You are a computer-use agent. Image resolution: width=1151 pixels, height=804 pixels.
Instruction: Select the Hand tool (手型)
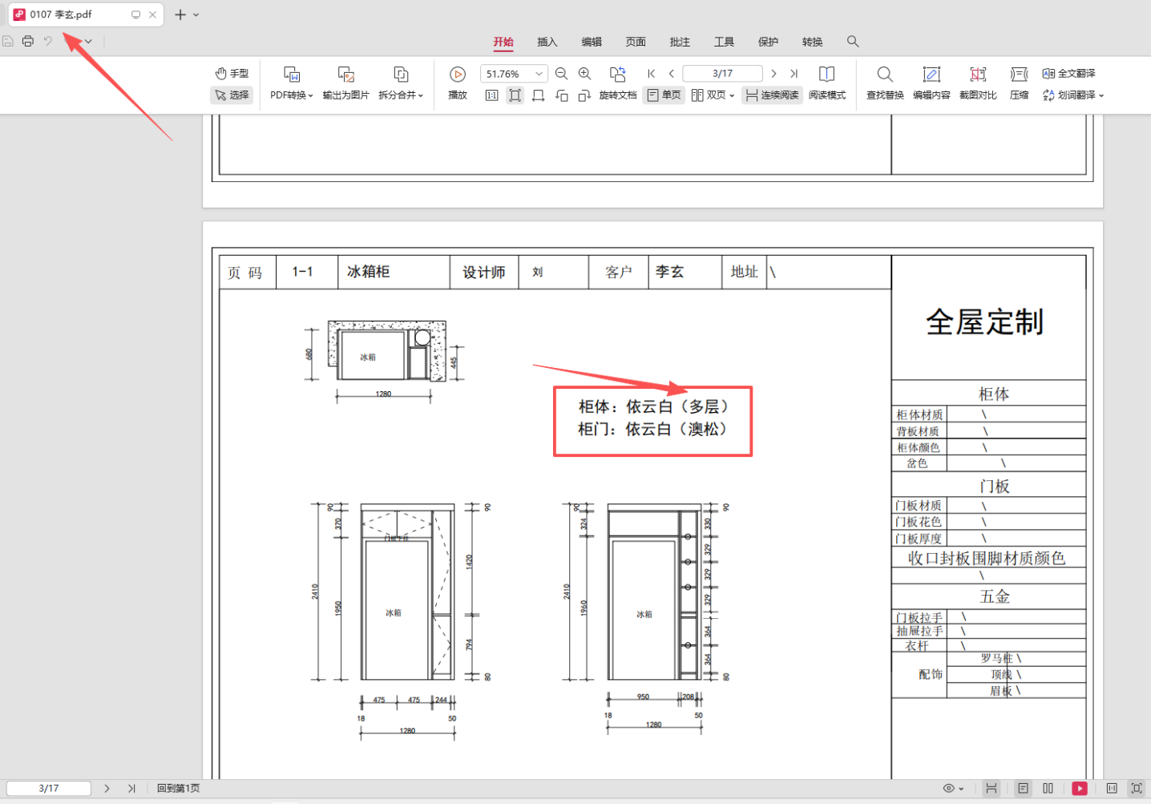coord(232,74)
